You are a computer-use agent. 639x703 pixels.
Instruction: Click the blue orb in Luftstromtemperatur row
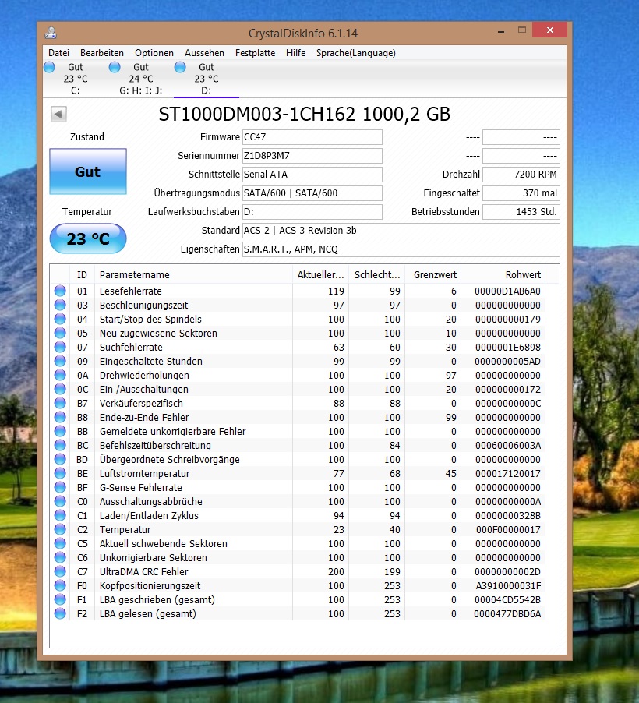[x=60, y=473]
